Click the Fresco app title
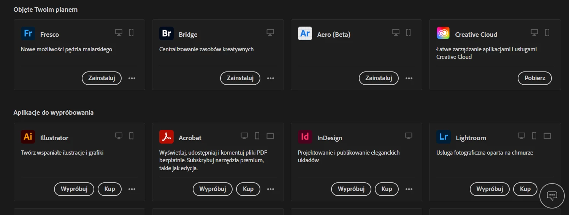The width and height of the screenshot is (569, 215). [49, 35]
